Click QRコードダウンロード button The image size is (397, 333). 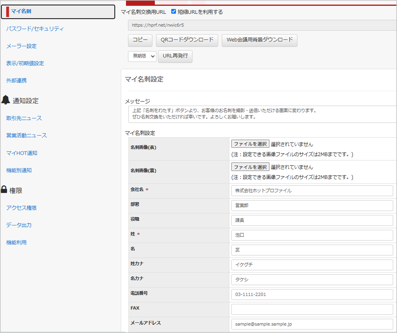click(x=187, y=40)
